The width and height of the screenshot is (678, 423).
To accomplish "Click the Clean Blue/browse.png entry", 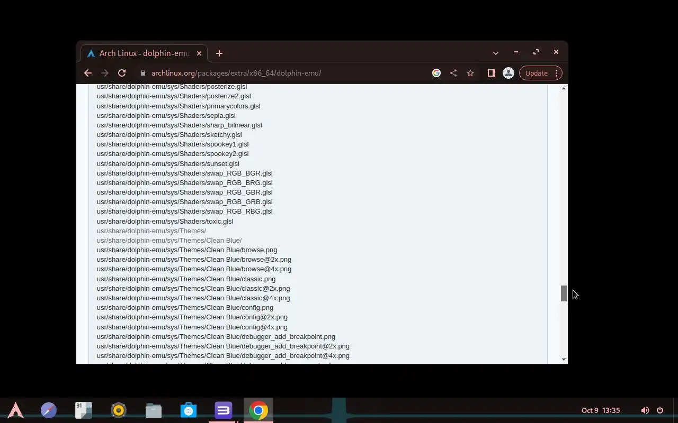I will (x=187, y=250).
